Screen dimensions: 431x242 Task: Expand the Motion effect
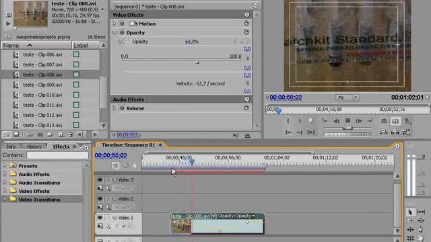click(x=114, y=24)
